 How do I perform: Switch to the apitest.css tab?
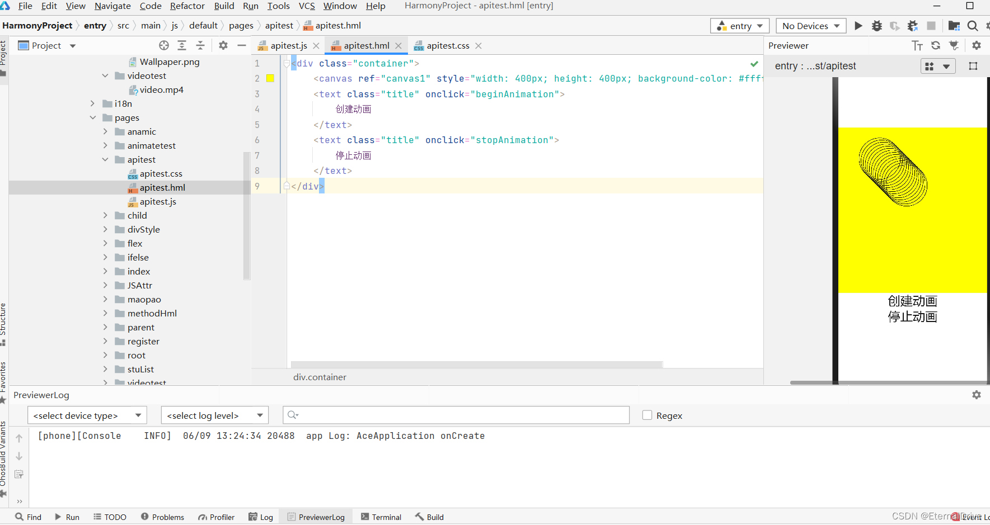(448, 46)
